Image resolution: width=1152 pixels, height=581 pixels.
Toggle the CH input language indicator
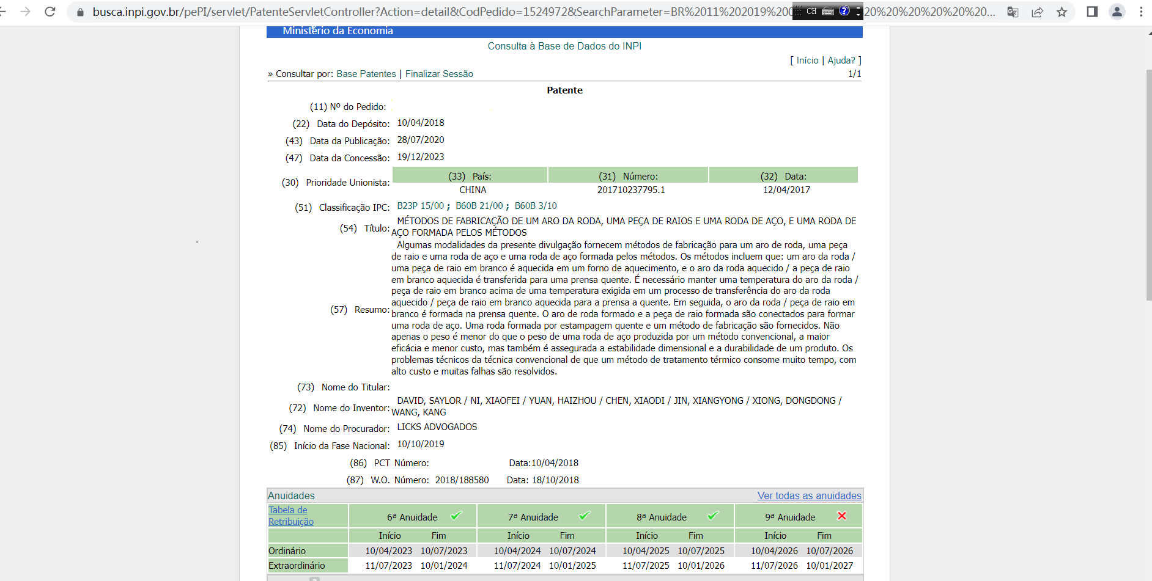[811, 11]
